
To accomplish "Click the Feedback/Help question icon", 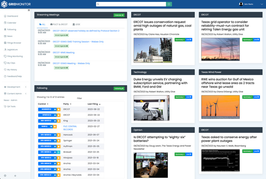I will click(5, 76).
